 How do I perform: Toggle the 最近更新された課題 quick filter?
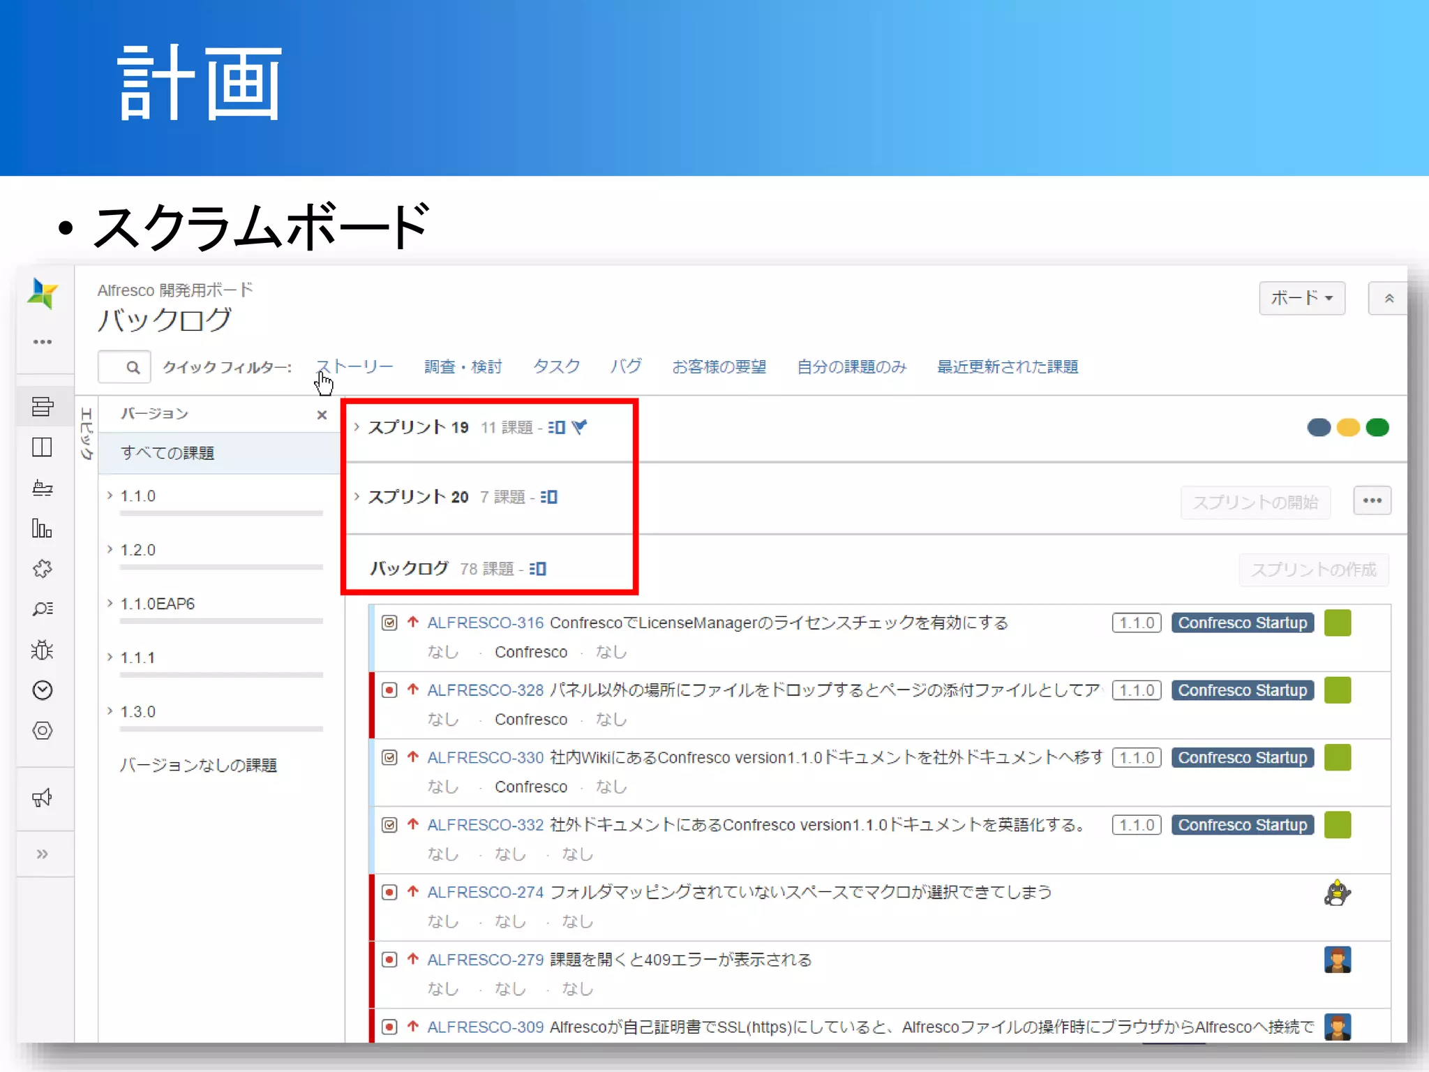[1008, 366]
